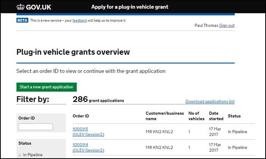Click the GOV.UK crown logo icon

click(21, 7)
